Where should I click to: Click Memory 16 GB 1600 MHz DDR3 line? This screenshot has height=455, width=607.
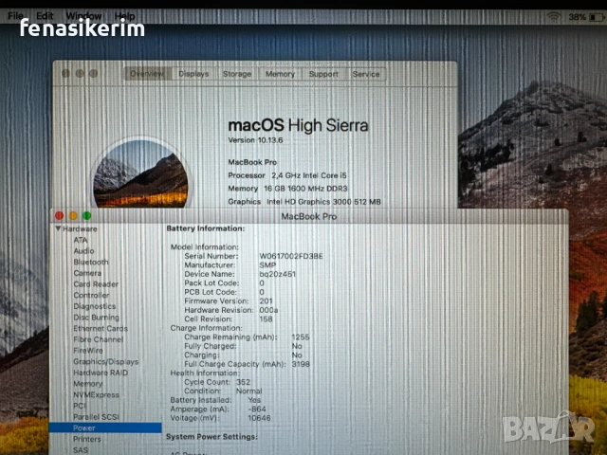287,189
